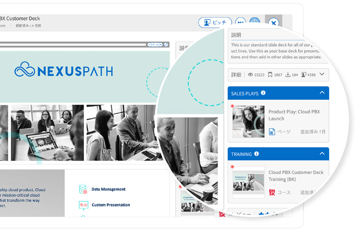The image size is (363, 231).
Task: Click the コース course type icon
Action: click(x=272, y=193)
